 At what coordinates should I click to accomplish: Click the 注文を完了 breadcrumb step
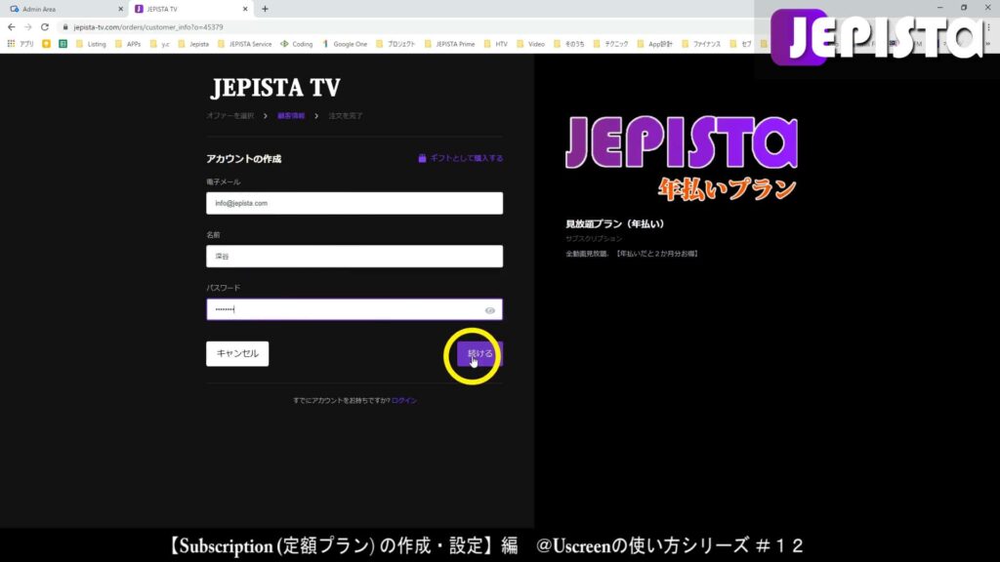[346, 116]
